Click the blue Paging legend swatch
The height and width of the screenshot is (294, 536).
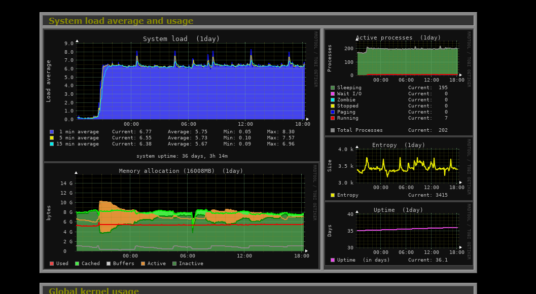333,112
